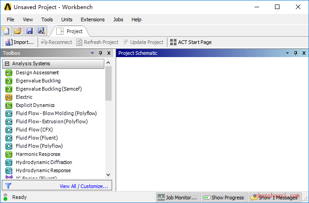Viewport: 309px width, 203px height.
Task: Click the Fluid Flow (CFX) icon
Action: click(9, 130)
